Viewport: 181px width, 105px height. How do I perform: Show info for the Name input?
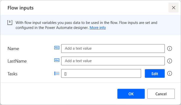tap(170, 48)
